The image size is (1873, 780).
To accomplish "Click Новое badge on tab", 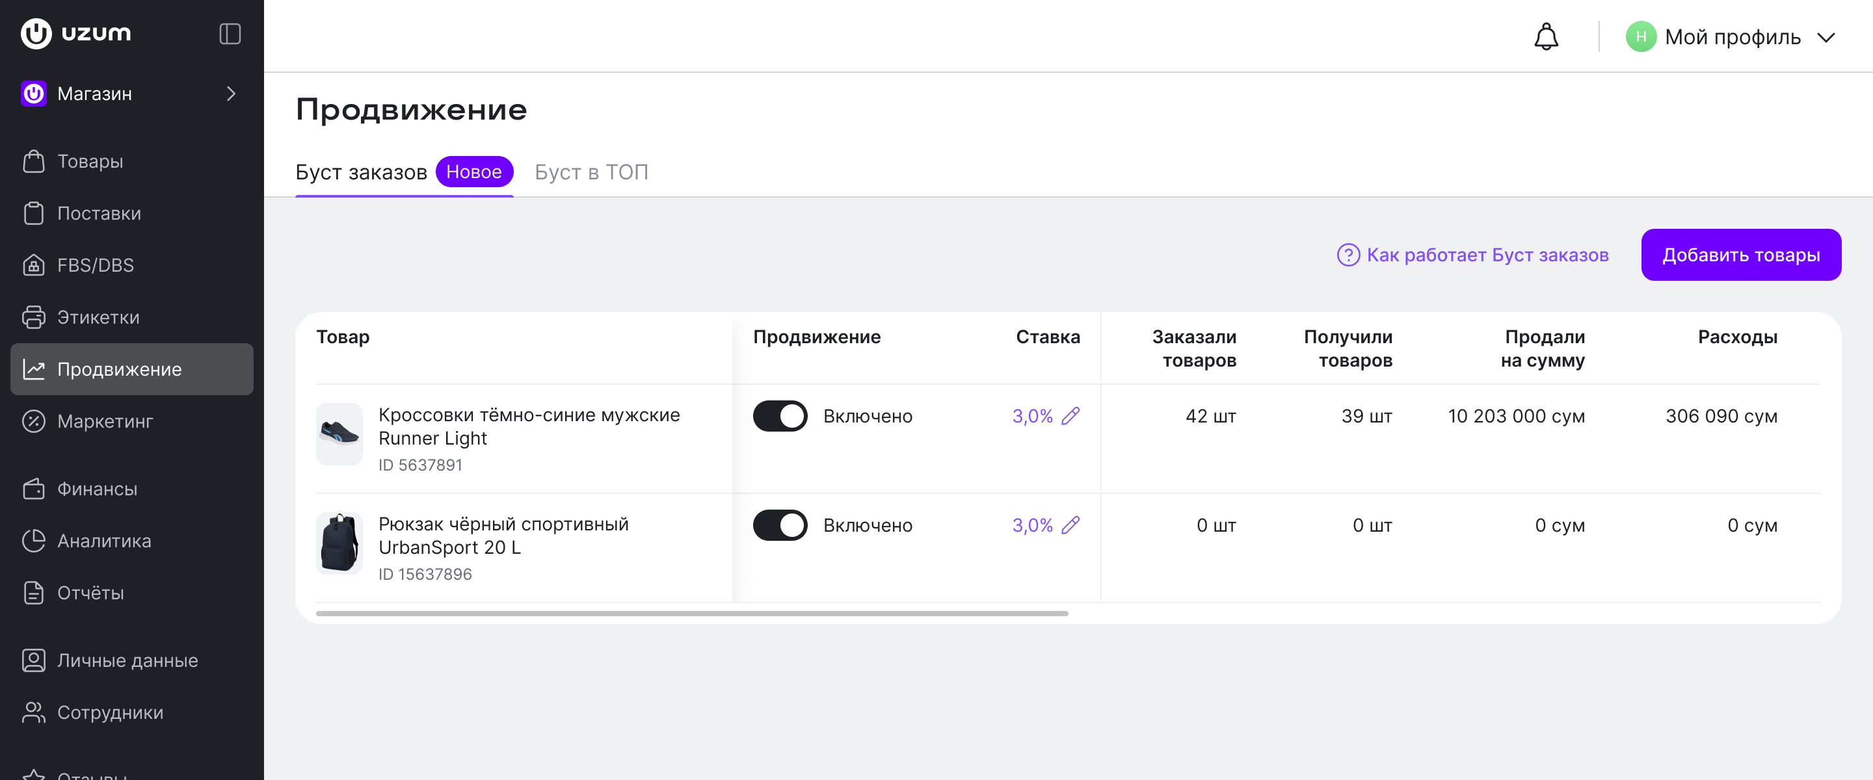I will pyautogui.click(x=474, y=172).
